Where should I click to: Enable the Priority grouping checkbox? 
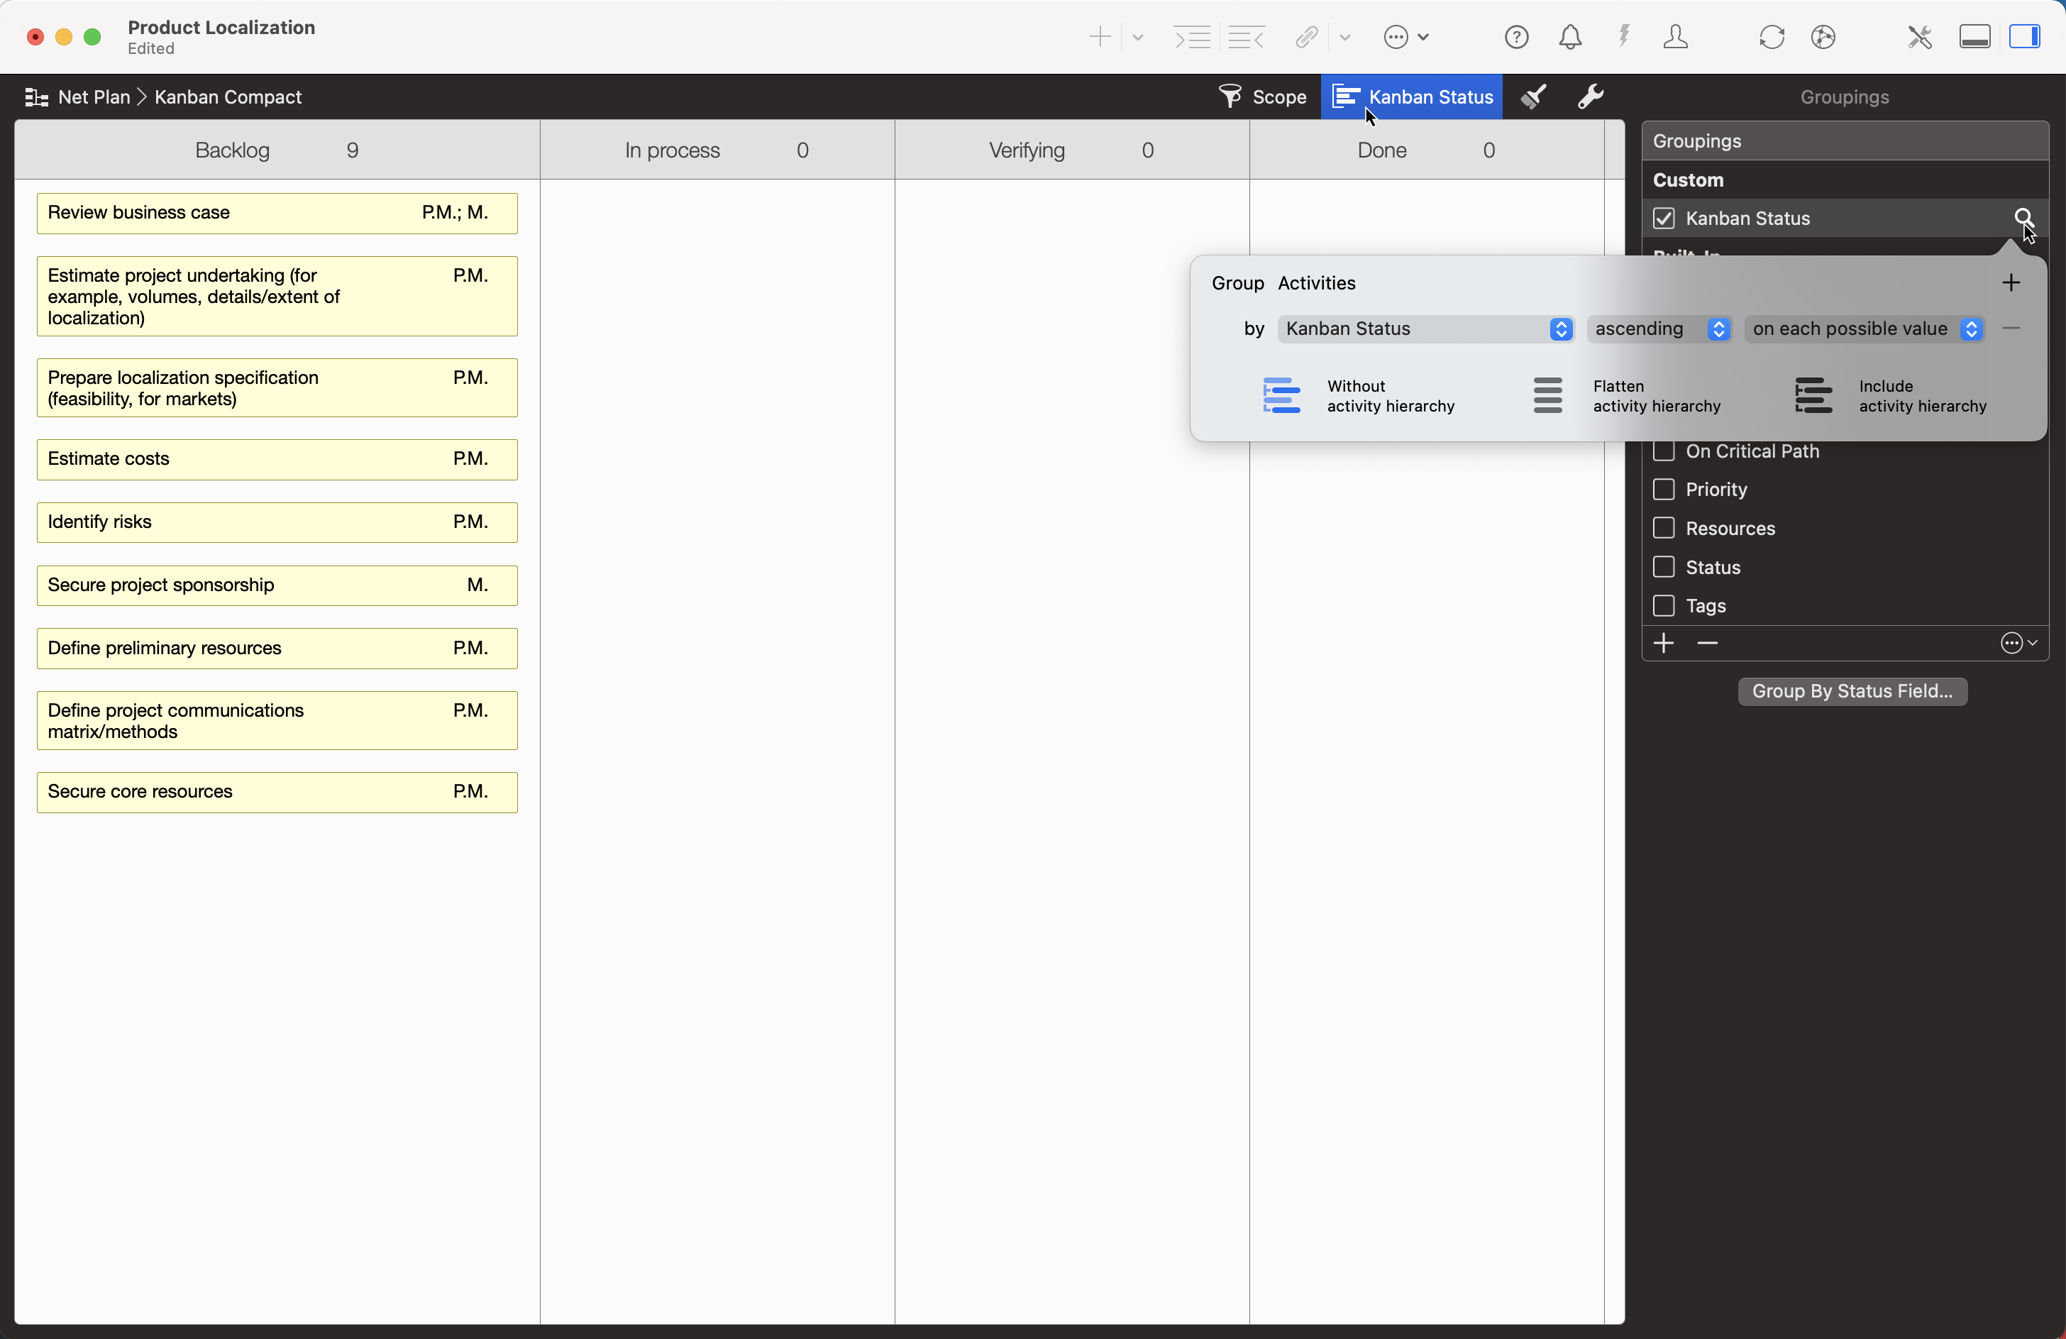pos(1663,490)
